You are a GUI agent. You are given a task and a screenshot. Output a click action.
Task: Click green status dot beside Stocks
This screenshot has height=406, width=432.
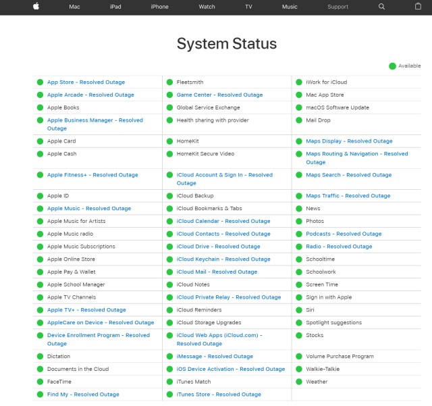coord(299,335)
